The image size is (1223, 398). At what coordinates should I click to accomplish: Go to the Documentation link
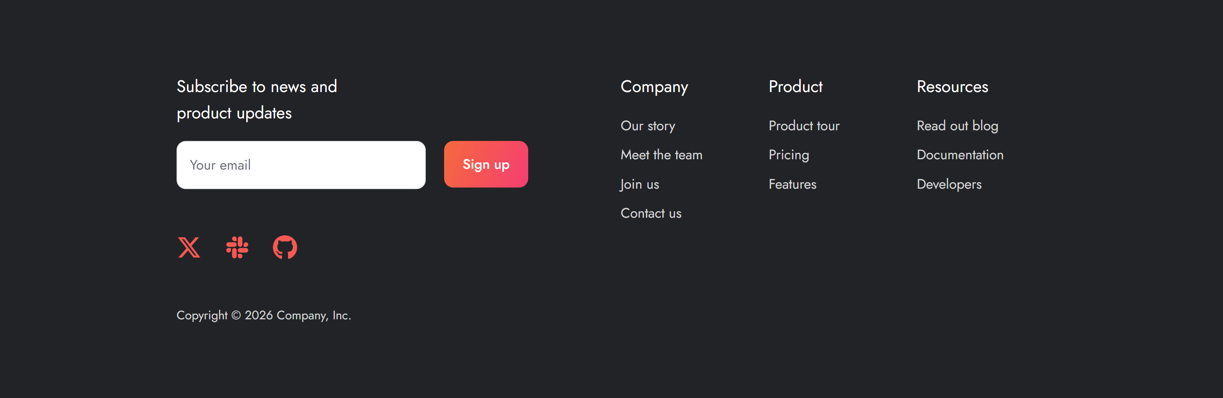click(x=960, y=155)
